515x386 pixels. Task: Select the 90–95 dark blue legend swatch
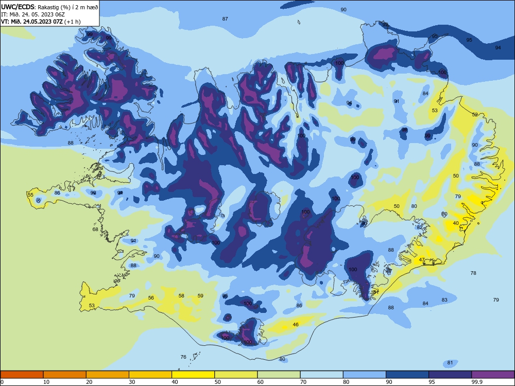[x=407, y=375]
